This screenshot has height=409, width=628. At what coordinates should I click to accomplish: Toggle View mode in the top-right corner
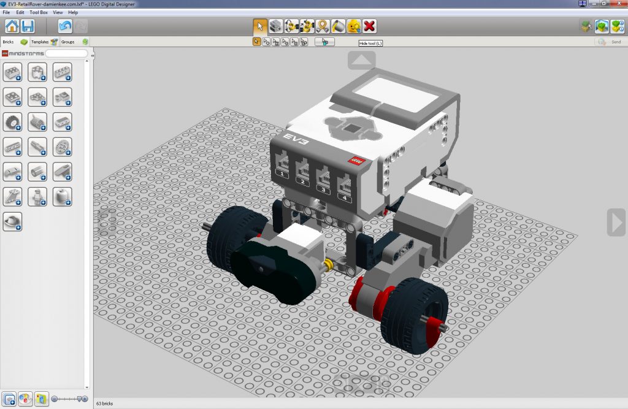pos(602,26)
